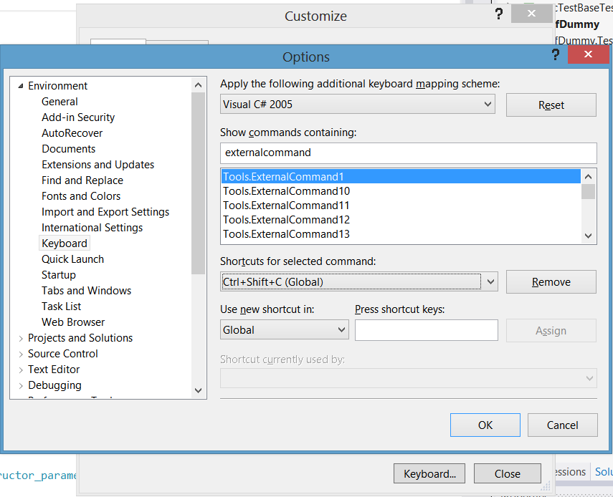Click the help question mark in Customize window
613x497 pixels.
tap(499, 14)
